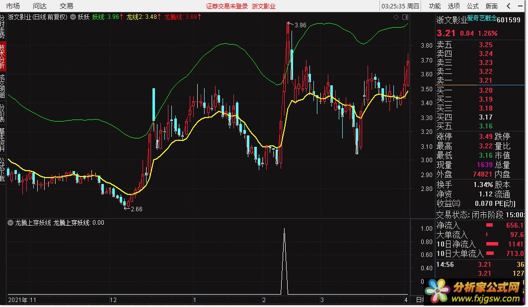Select 买二 bid row at 3.19

pos(480,99)
